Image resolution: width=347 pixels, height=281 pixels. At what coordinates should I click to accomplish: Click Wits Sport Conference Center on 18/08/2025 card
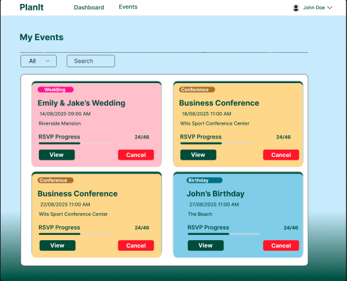(x=215, y=123)
